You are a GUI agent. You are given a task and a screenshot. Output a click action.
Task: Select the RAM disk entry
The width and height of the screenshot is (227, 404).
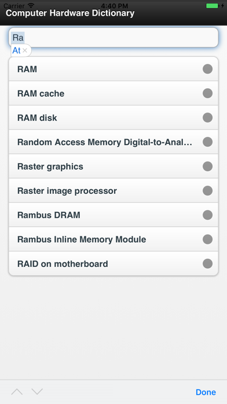click(113, 117)
